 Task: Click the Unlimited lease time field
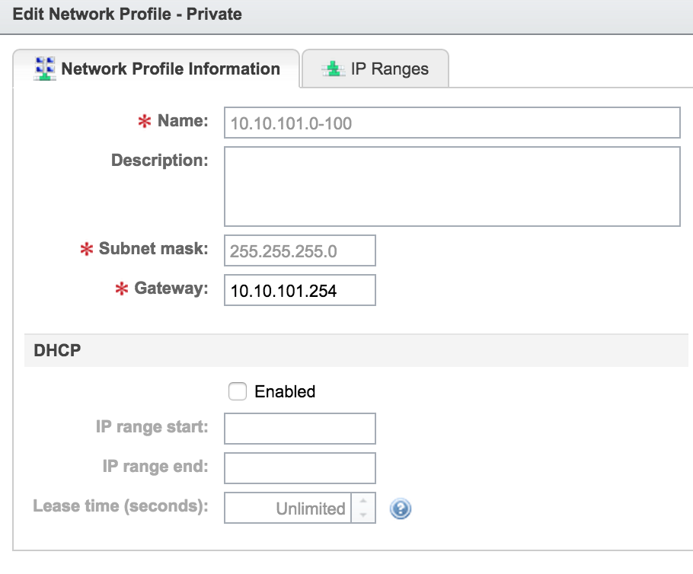[297, 508]
